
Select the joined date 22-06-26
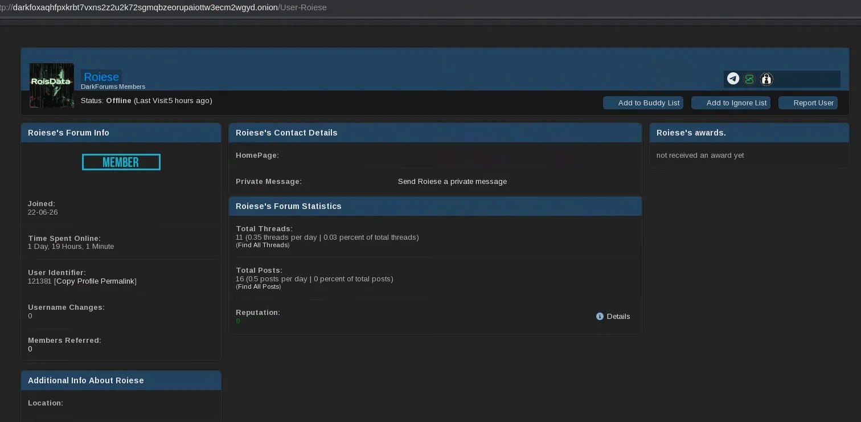coord(43,212)
